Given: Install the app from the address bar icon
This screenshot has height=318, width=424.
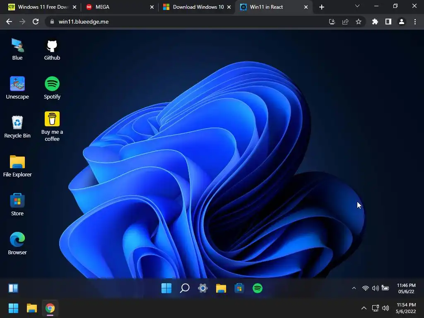Looking at the screenshot, I should pos(332,22).
